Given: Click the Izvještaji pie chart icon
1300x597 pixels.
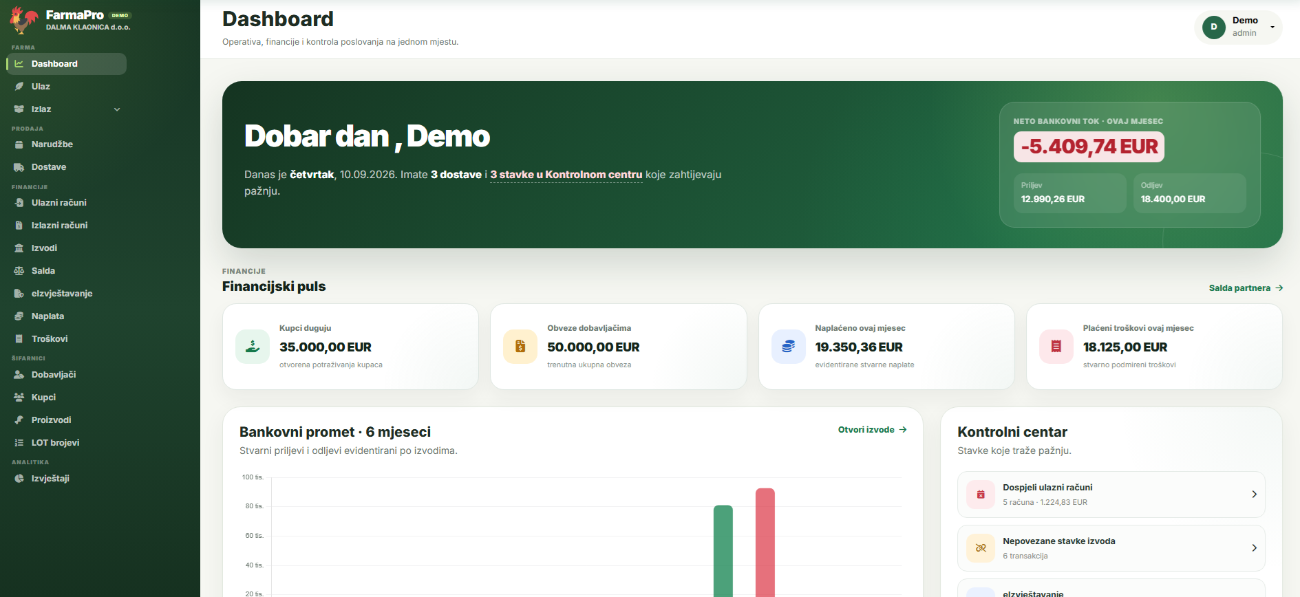Looking at the screenshot, I should [x=19, y=479].
